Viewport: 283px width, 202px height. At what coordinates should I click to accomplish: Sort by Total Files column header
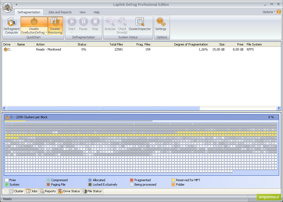tap(106, 44)
